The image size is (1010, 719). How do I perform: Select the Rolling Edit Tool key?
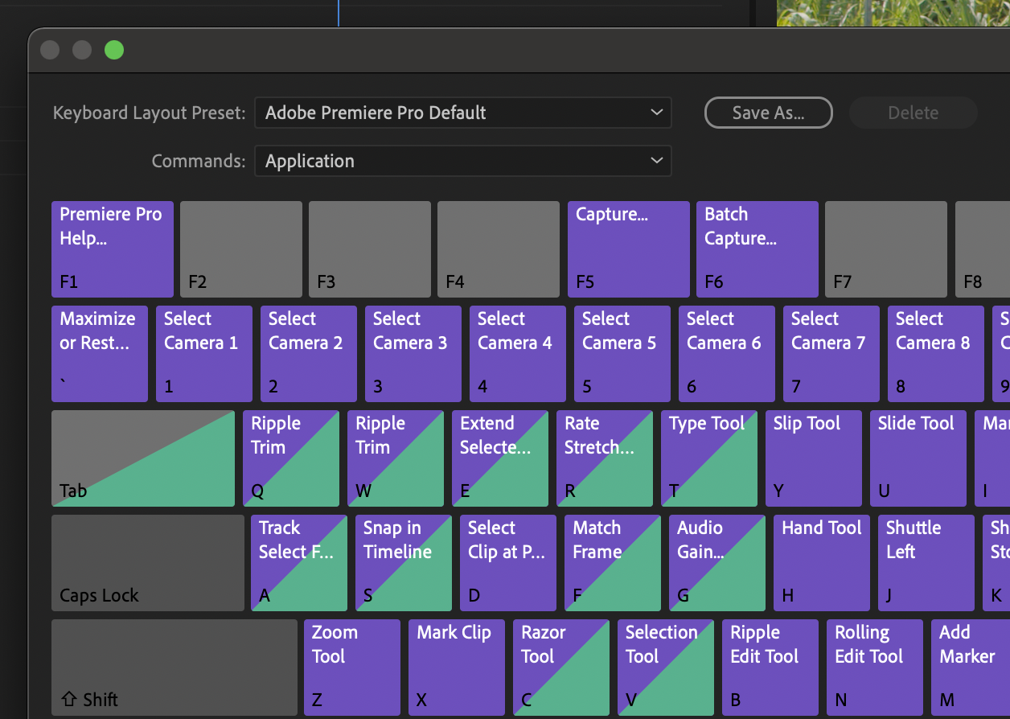coord(873,668)
